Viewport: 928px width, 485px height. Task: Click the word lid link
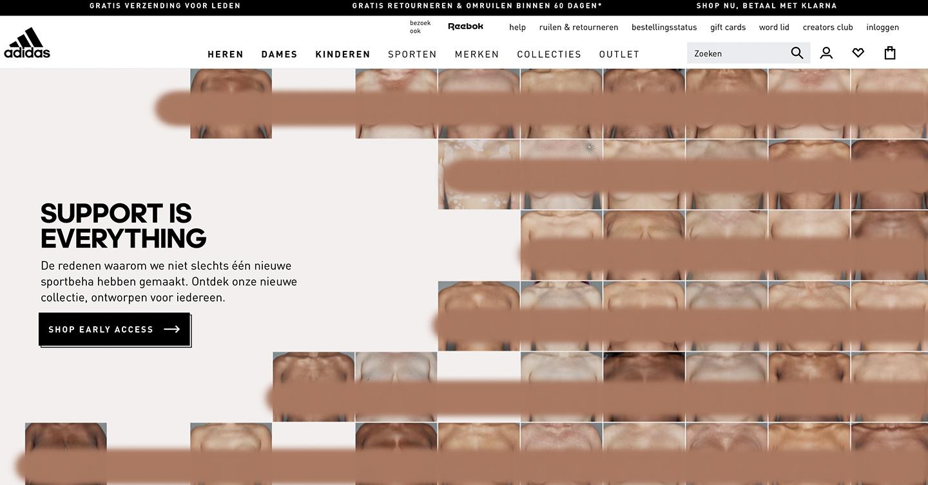pyautogui.click(x=774, y=27)
